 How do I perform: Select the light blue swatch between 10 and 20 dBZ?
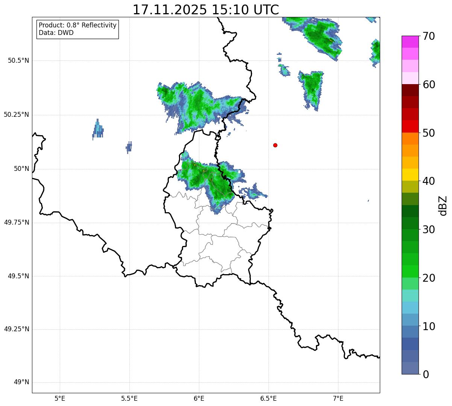(410, 308)
